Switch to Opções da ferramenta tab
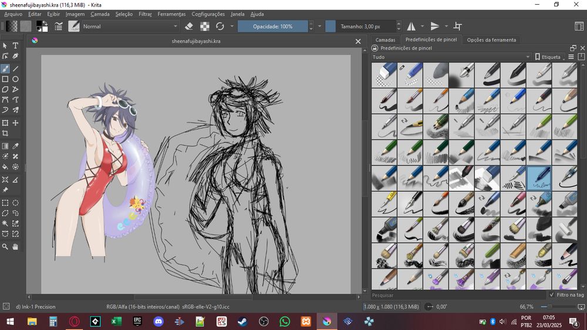The height and width of the screenshot is (330, 587). coord(491,40)
